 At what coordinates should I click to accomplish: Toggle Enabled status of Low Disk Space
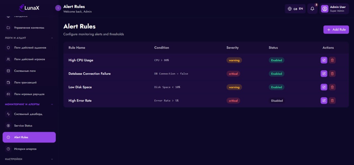pyautogui.click(x=277, y=87)
